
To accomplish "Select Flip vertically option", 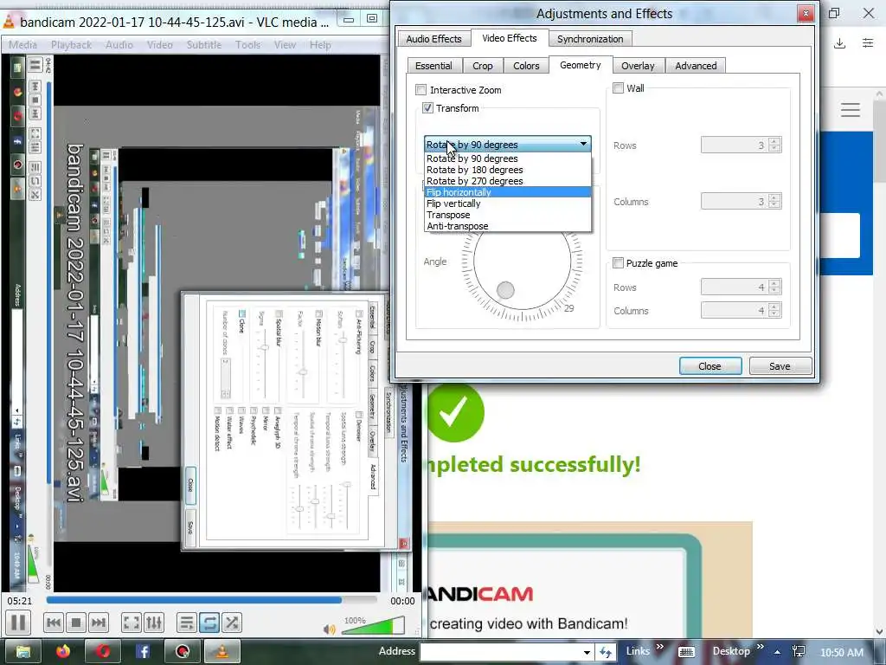I will [x=508, y=203].
